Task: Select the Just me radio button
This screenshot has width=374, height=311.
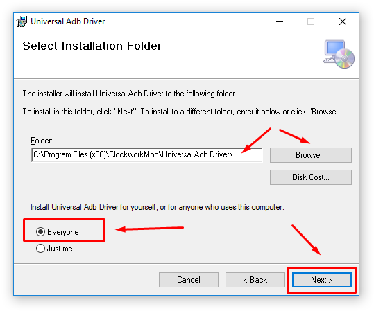Action: click(x=40, y=249)
